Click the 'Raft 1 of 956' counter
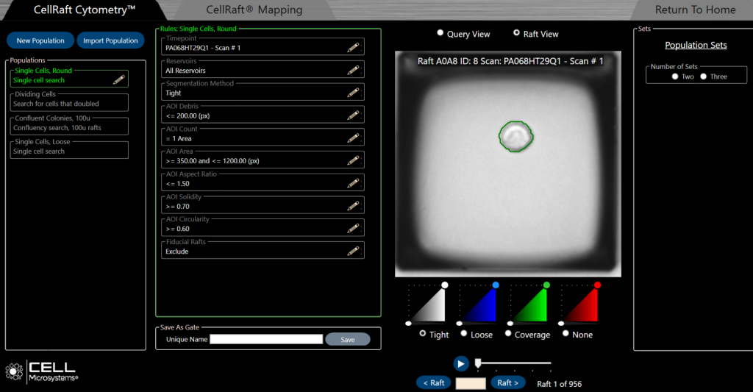 tap(559, 384)
